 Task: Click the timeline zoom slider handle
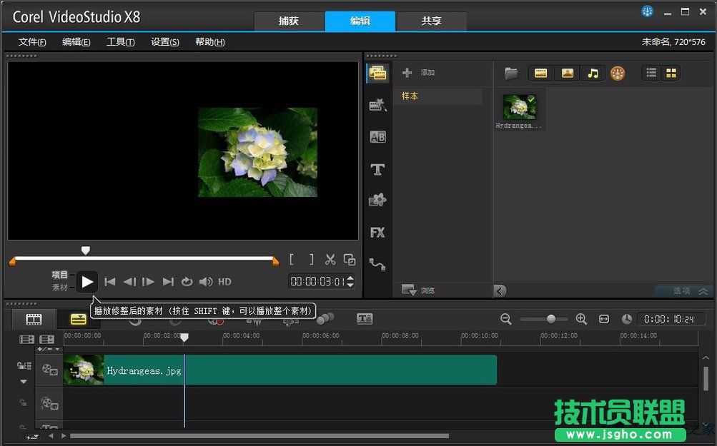[551, 319]
